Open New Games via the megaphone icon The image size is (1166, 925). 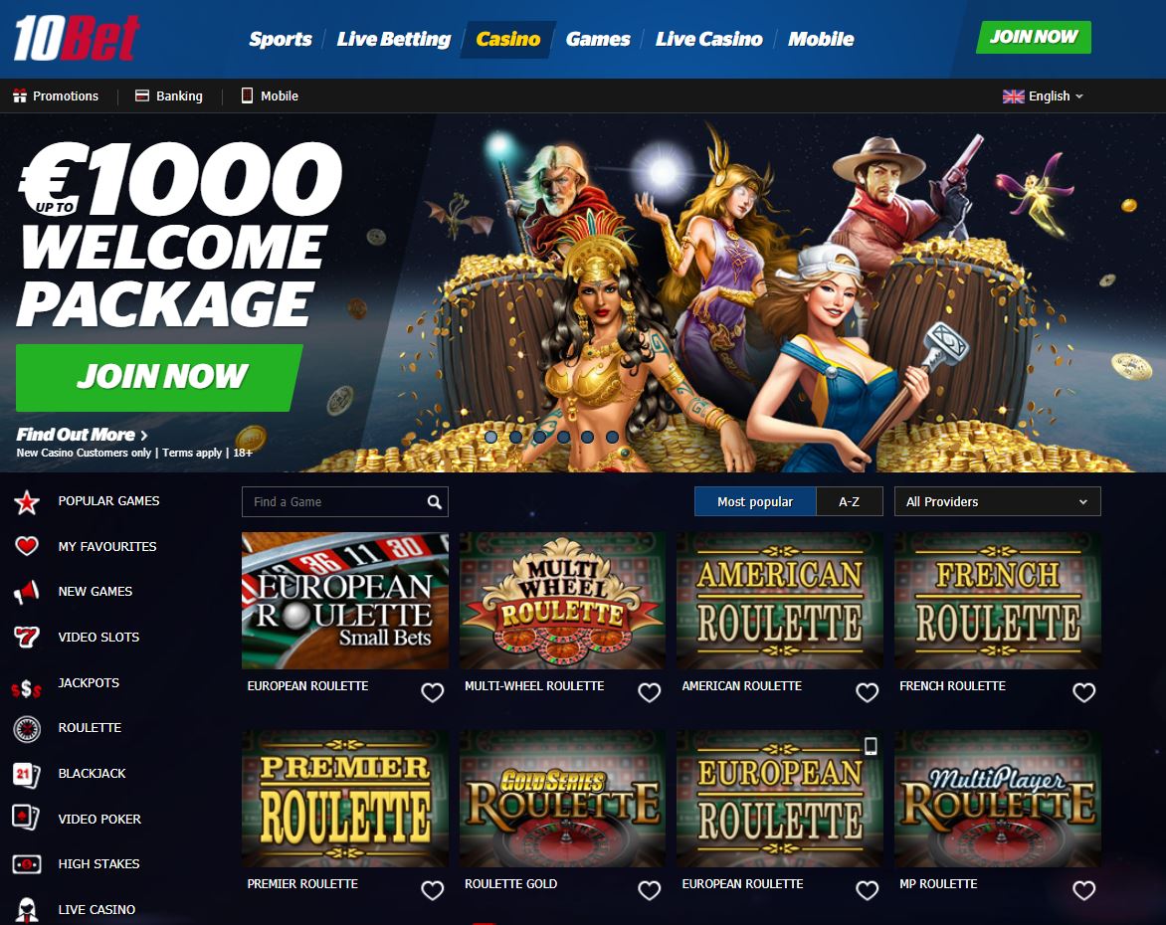(26, 592)
